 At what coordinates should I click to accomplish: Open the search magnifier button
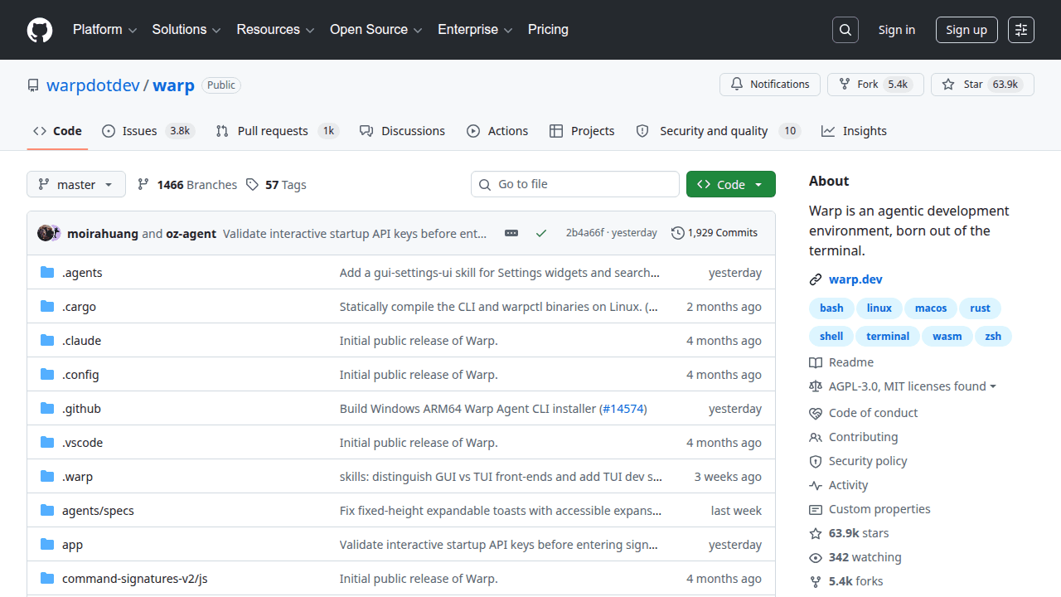click(x=845, y=30)
